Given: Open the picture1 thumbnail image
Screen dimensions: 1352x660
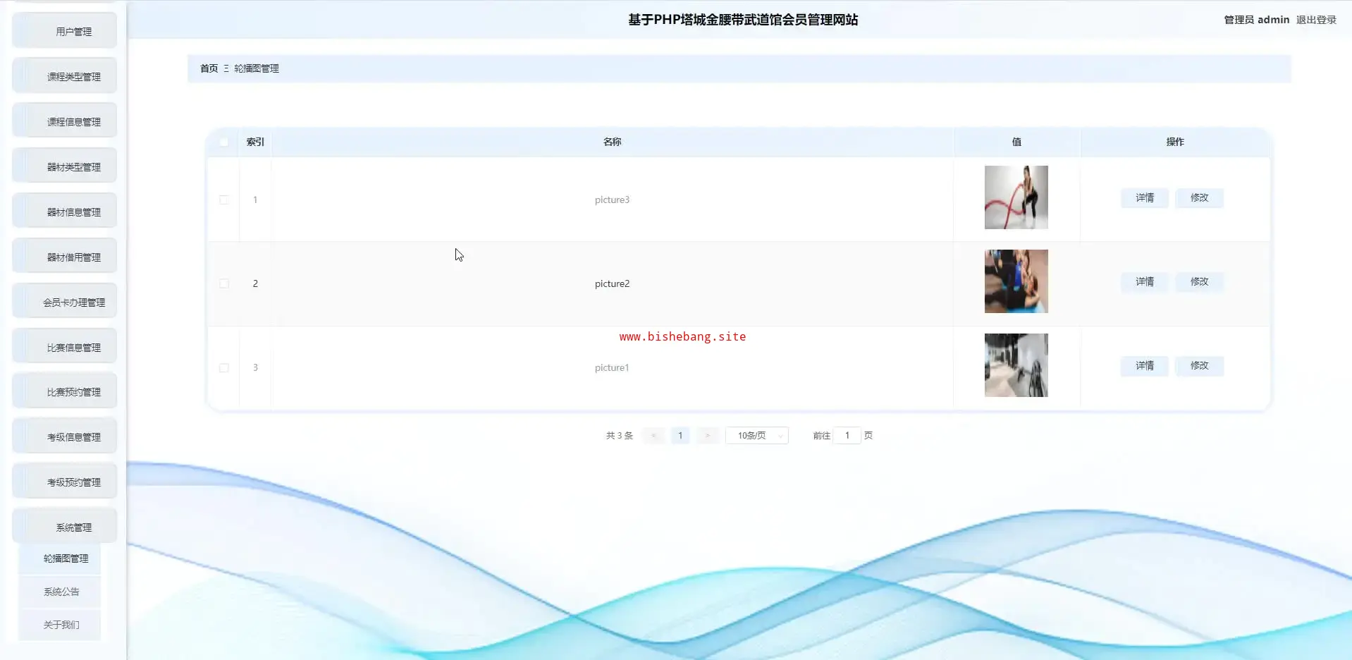Looking at the screenshot, I should 1016,365.
